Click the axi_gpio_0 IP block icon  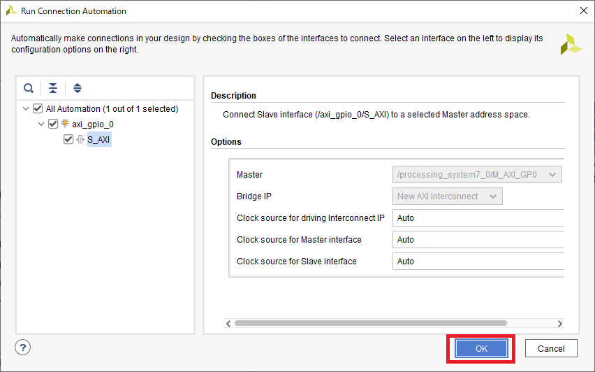pos(65,124)
